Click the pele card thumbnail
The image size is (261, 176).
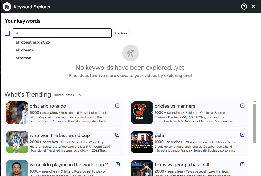[x=142, y=142]
